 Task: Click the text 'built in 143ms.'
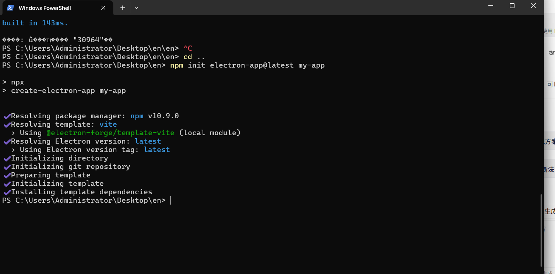(35, 23)
